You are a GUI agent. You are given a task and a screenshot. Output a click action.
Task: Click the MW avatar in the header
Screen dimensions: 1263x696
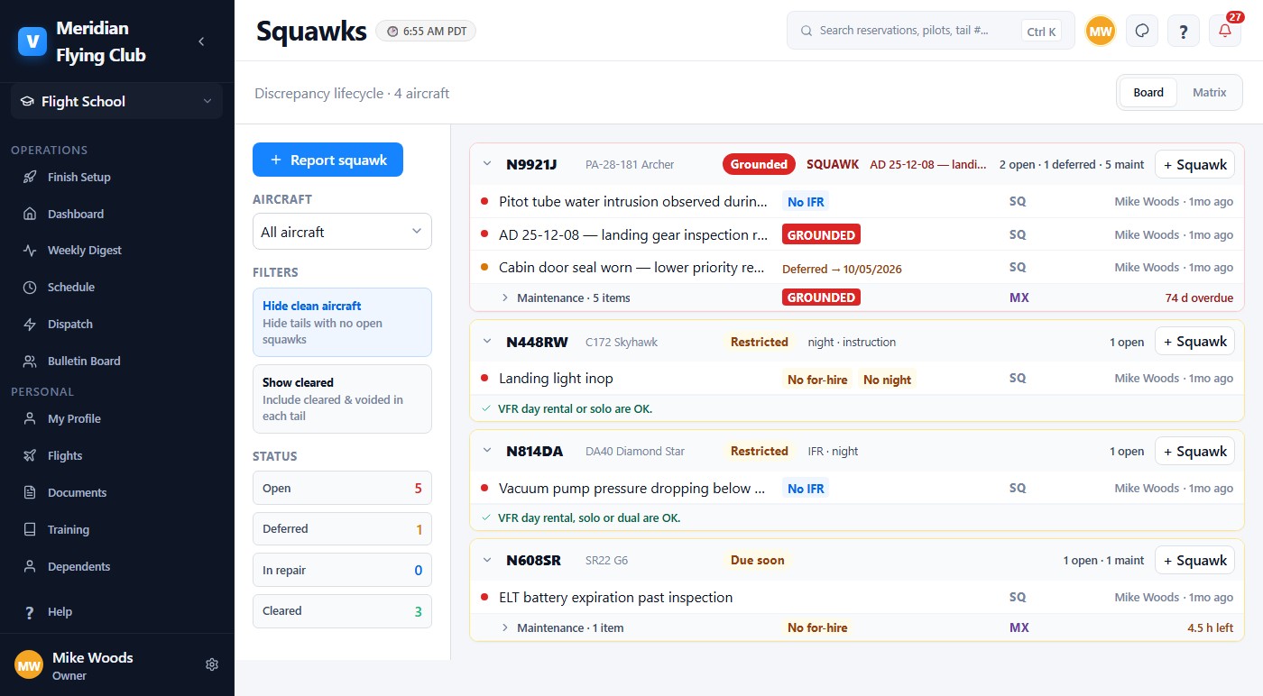coord(1101,31)
